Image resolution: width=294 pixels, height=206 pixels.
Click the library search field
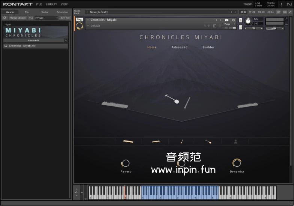point(46,18)
